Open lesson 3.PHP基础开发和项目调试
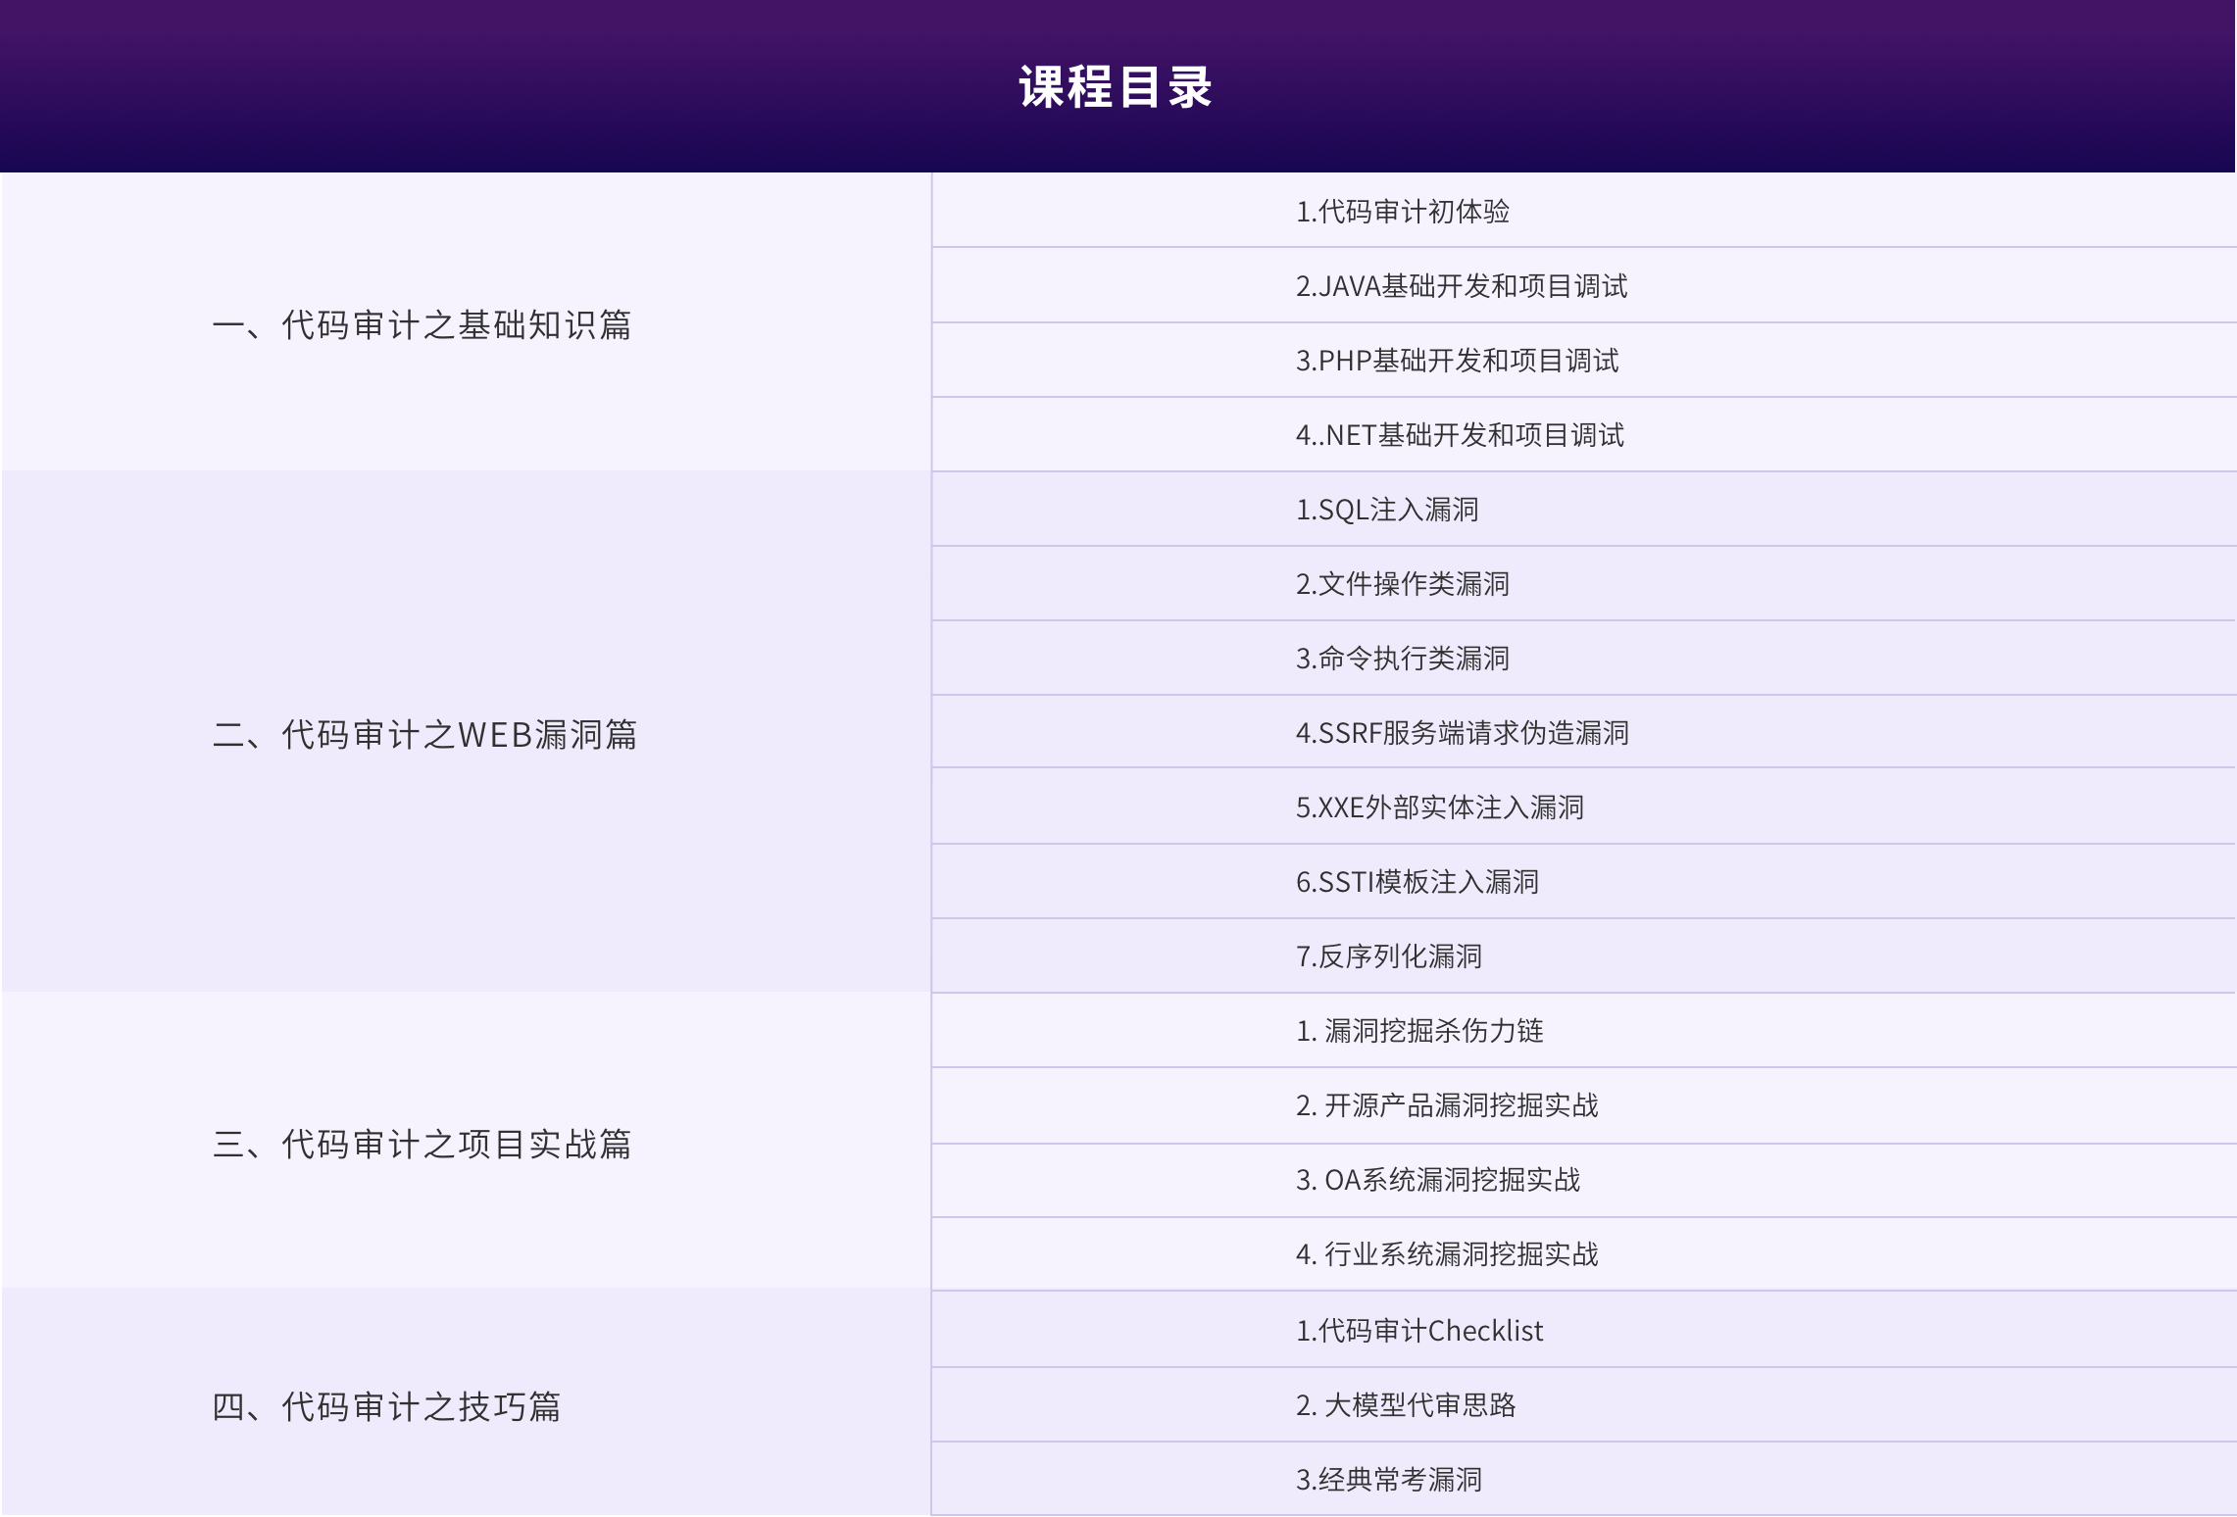 coord(1457,361)
